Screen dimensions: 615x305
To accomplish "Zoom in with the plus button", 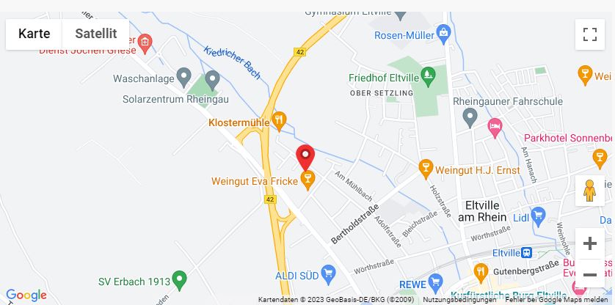I will click(x=590, y=243).
